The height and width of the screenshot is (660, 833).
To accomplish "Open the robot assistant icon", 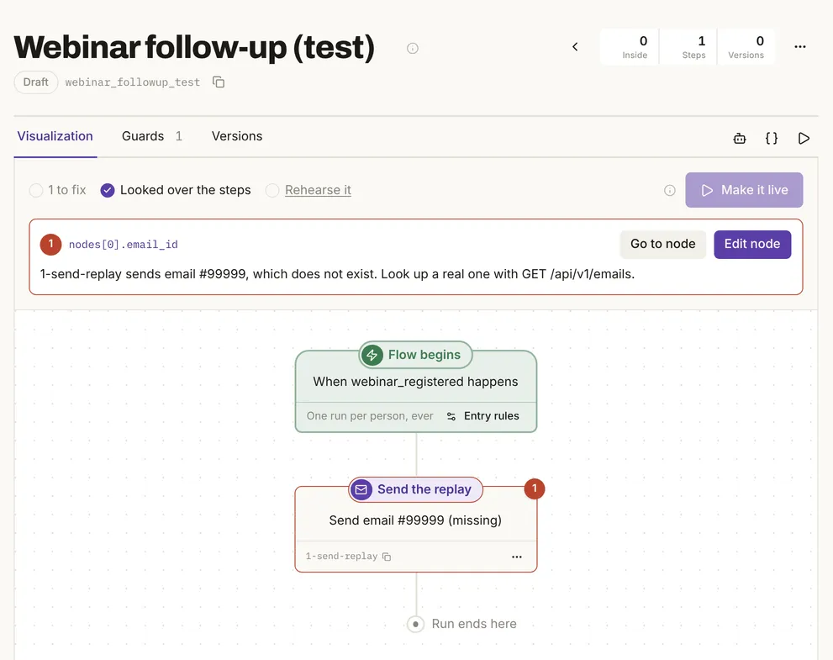I will click(x=740, y=138).
